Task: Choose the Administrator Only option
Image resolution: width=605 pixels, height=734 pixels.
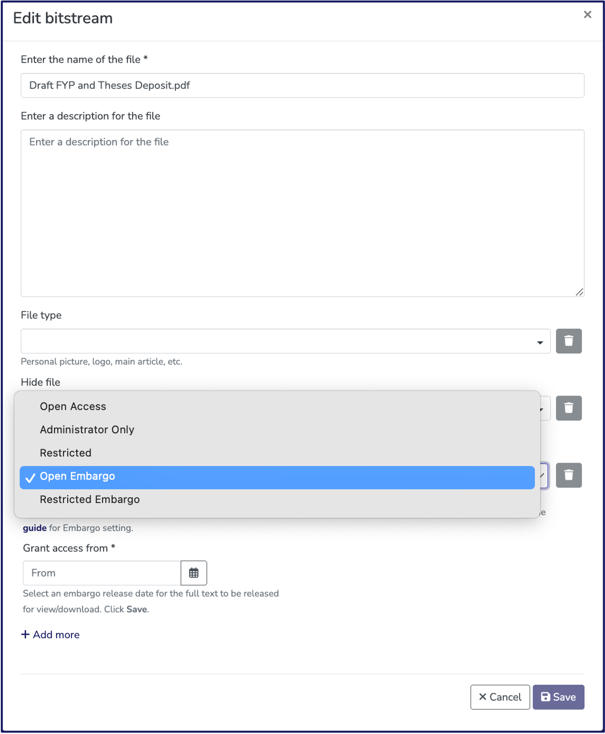Action: pos(87,430)
